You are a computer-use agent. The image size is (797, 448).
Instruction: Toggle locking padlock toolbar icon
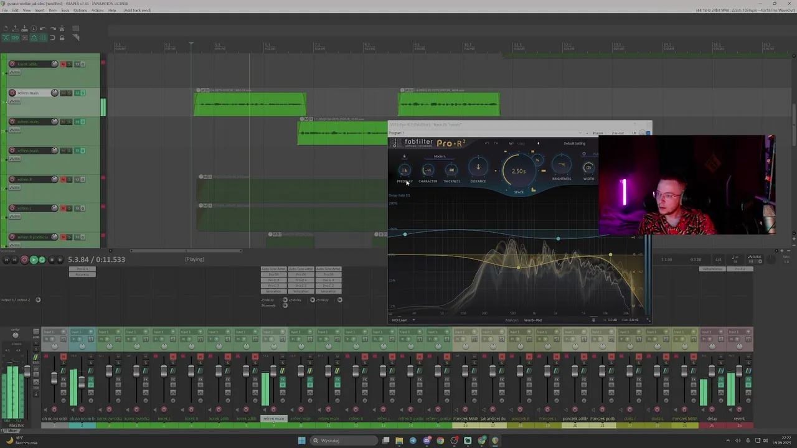point(62,37)
